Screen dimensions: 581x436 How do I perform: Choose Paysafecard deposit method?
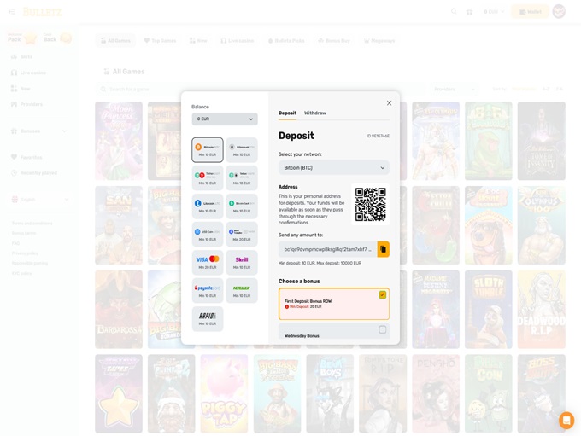pos(208,290)
